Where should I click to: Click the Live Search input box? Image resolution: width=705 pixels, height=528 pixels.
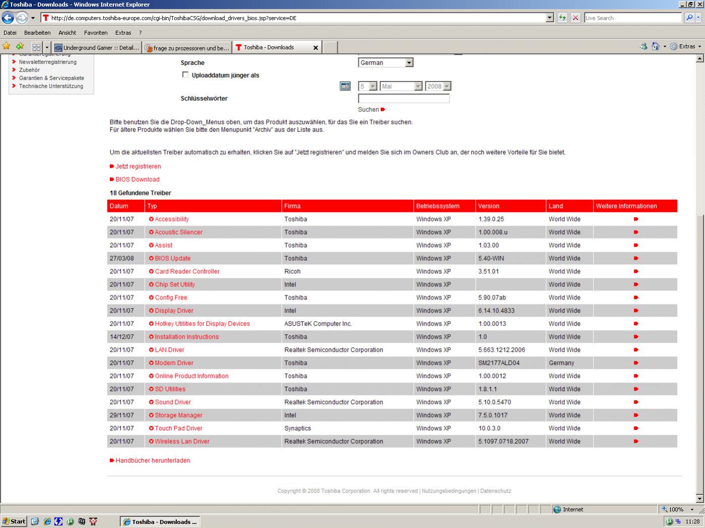pyautogui.click(x=633, y=18)
